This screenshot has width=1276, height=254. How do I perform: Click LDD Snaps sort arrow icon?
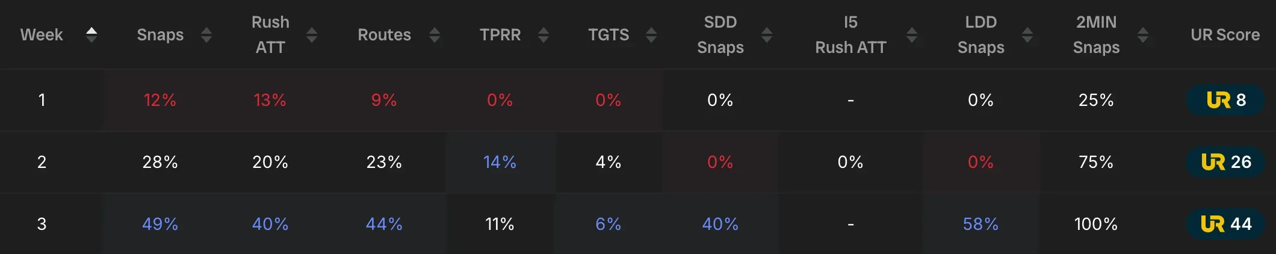pyautogui.click(x=1027, y=35)
